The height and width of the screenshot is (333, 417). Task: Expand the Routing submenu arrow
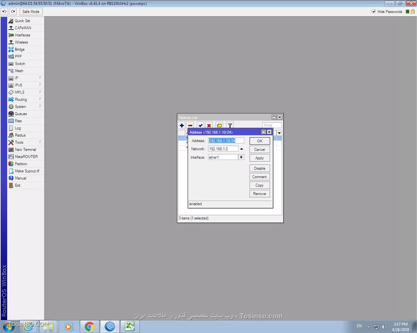(40, 99)
